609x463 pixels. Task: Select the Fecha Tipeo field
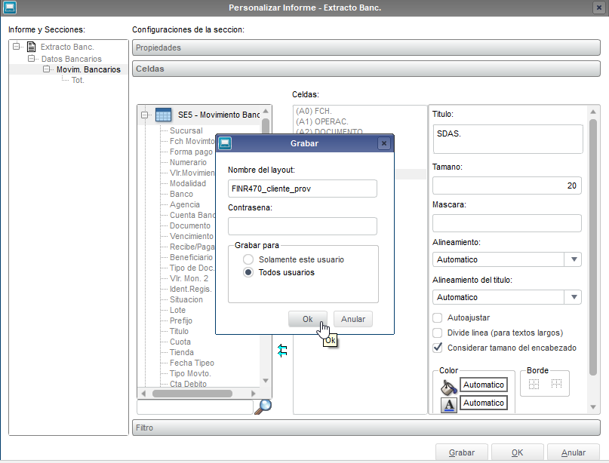(192, 363)
